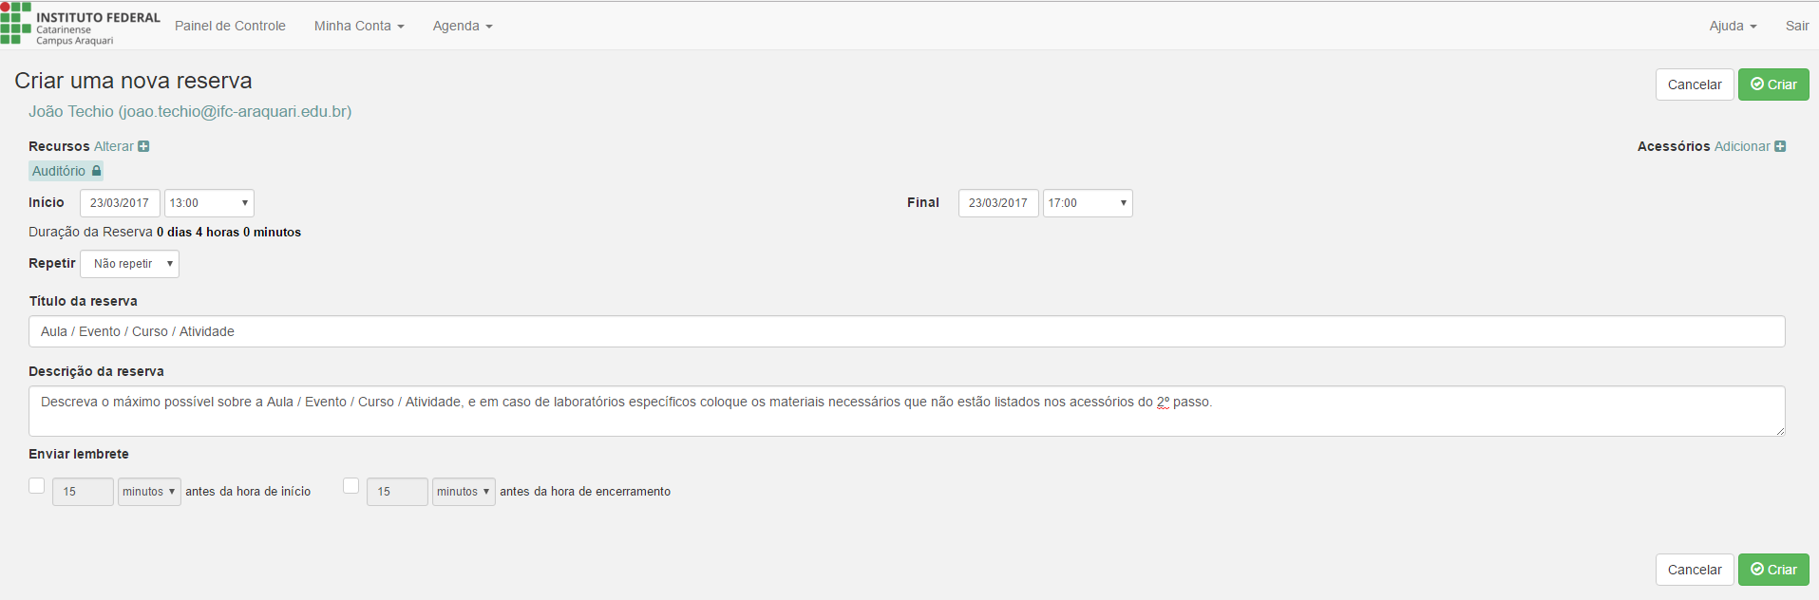
Task: Click the Título da reserva input field
Action: point(906,331)
